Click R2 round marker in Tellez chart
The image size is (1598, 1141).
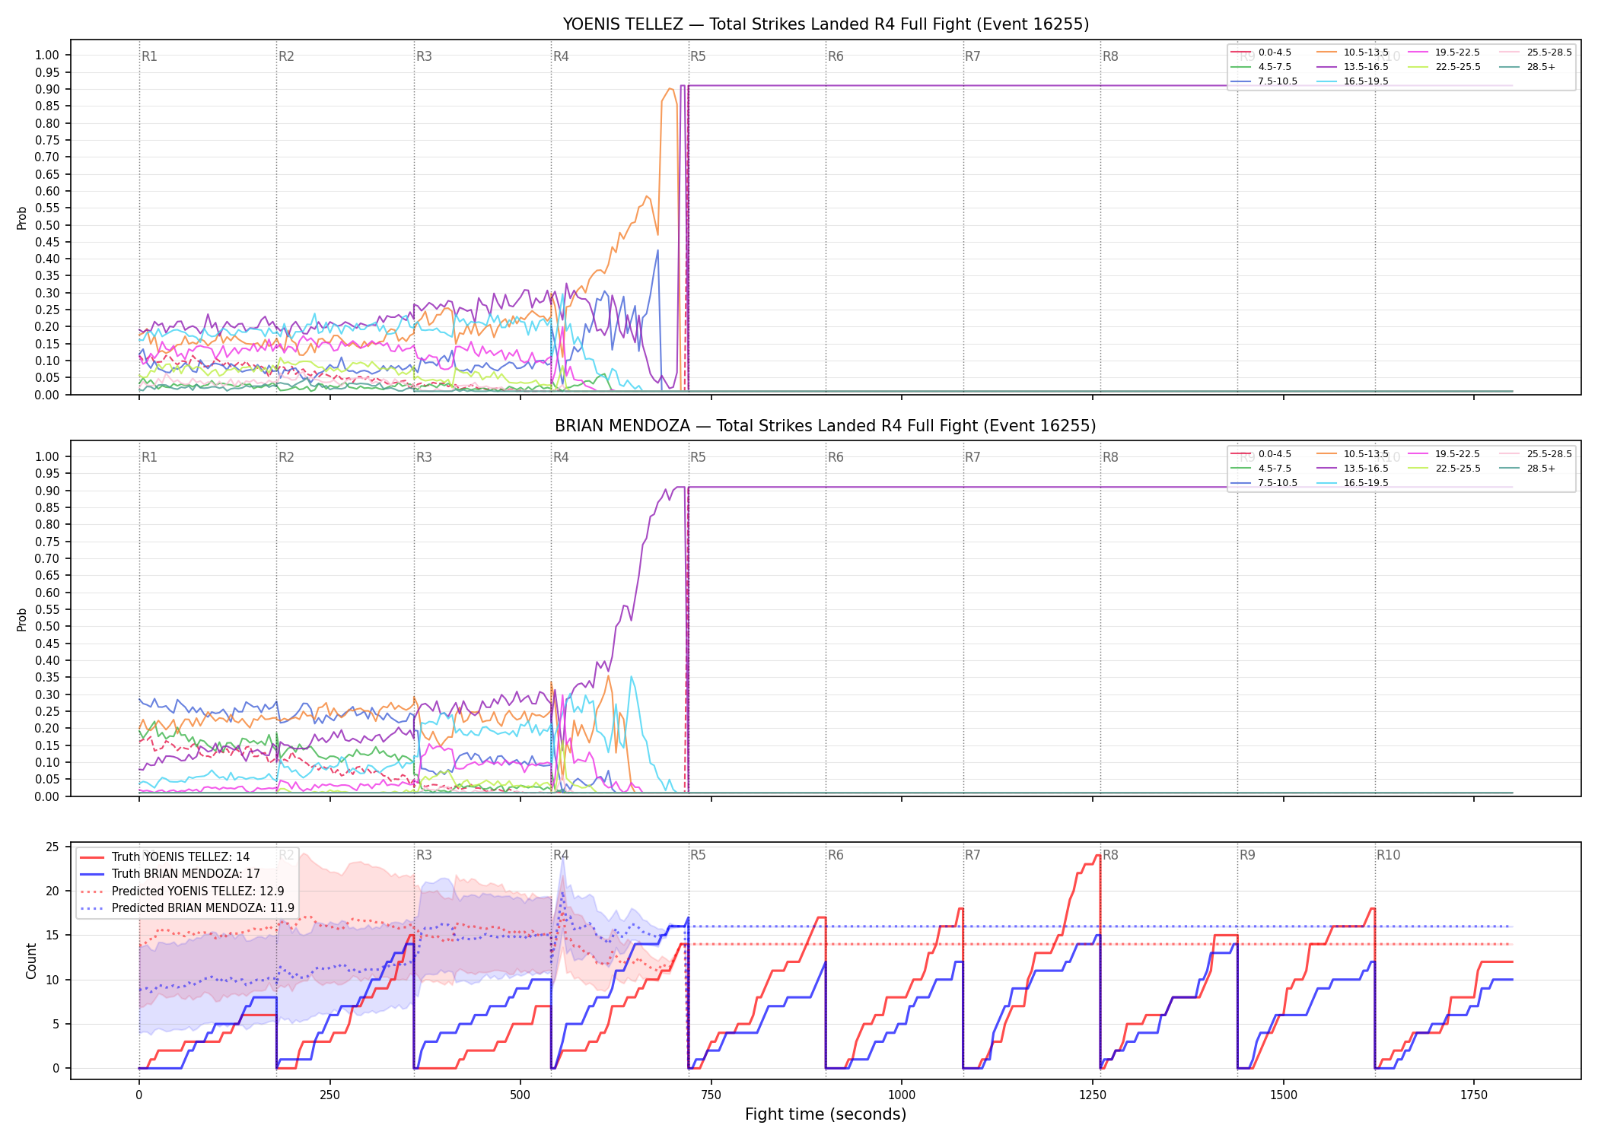286,56
